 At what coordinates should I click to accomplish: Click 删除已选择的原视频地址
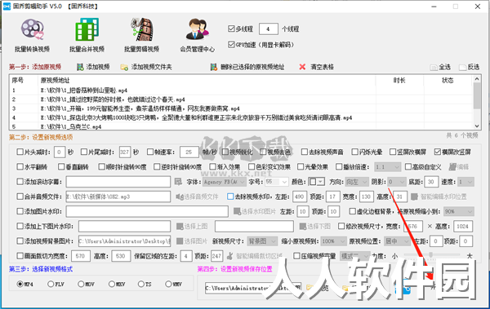(247, 67)
